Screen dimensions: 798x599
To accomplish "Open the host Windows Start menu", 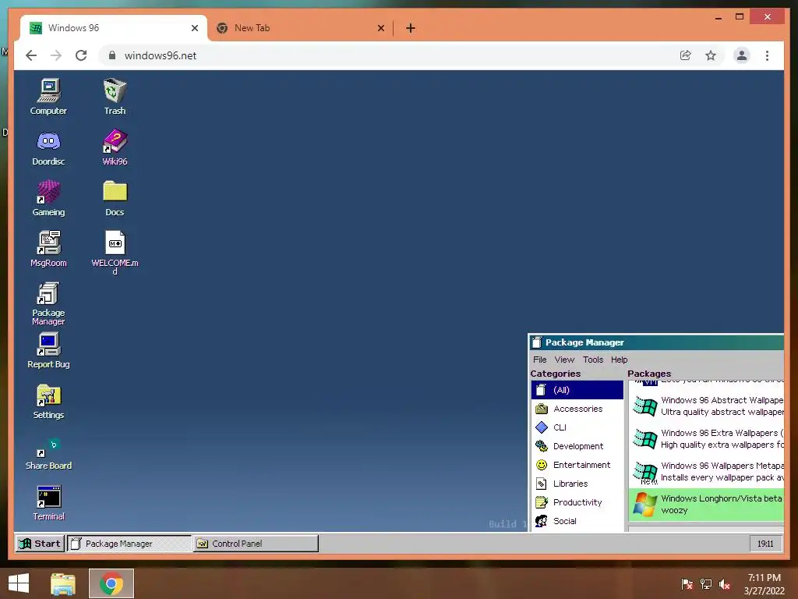I will tap(19, 583).
